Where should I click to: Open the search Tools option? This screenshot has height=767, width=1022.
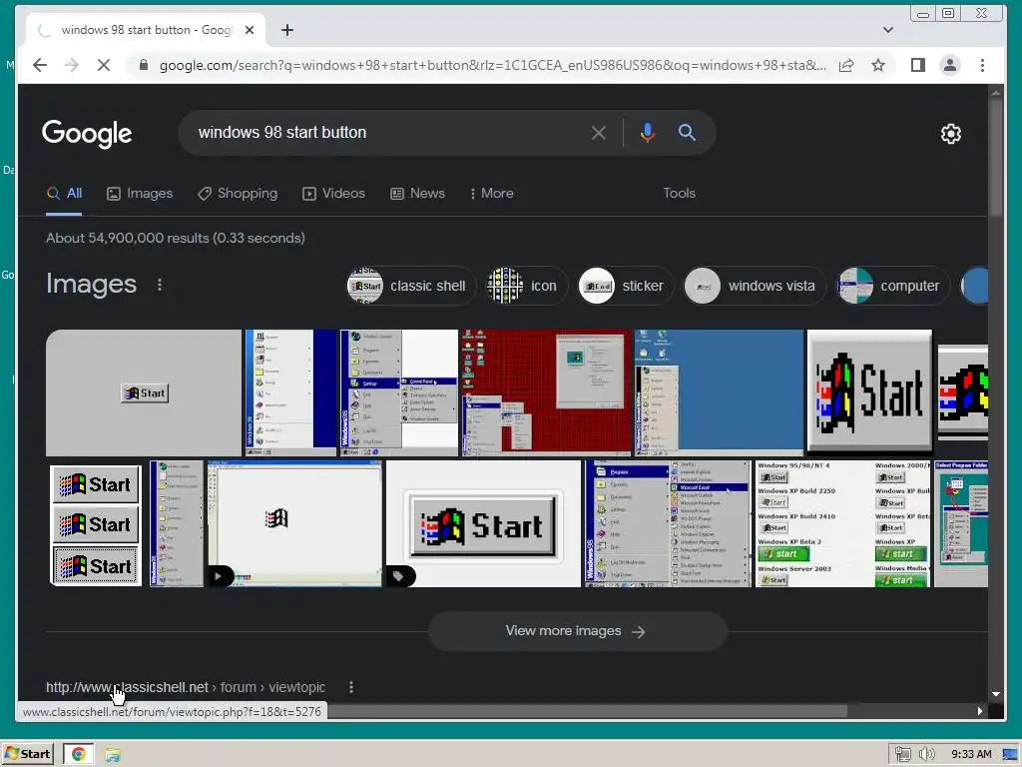click(679, 193)
